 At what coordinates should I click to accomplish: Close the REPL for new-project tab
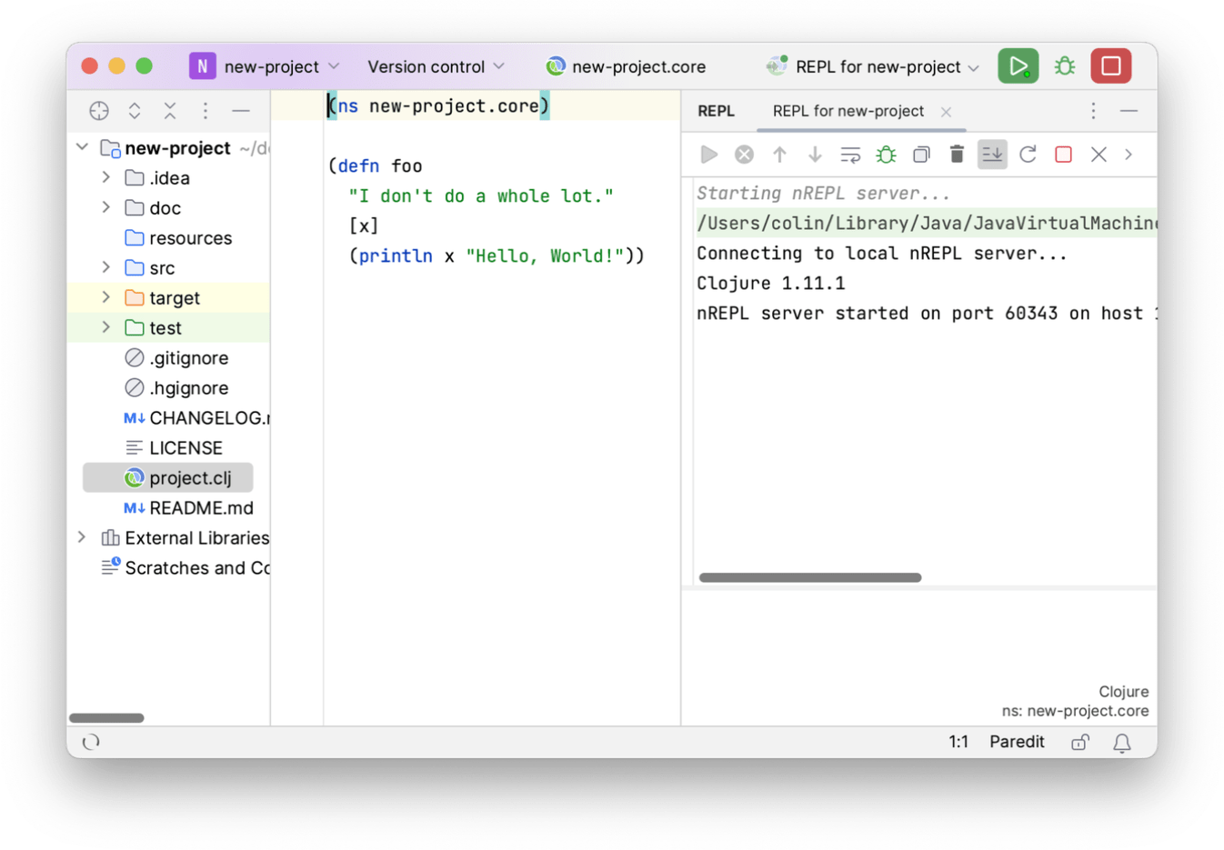pyautogui.click(x=946, y=112)
